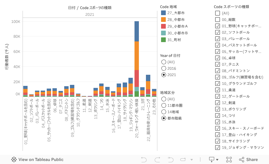The height and width of the screenshot is (164, 269).
Task: Open View on Tableau Public link
Action: click(37, 160)
